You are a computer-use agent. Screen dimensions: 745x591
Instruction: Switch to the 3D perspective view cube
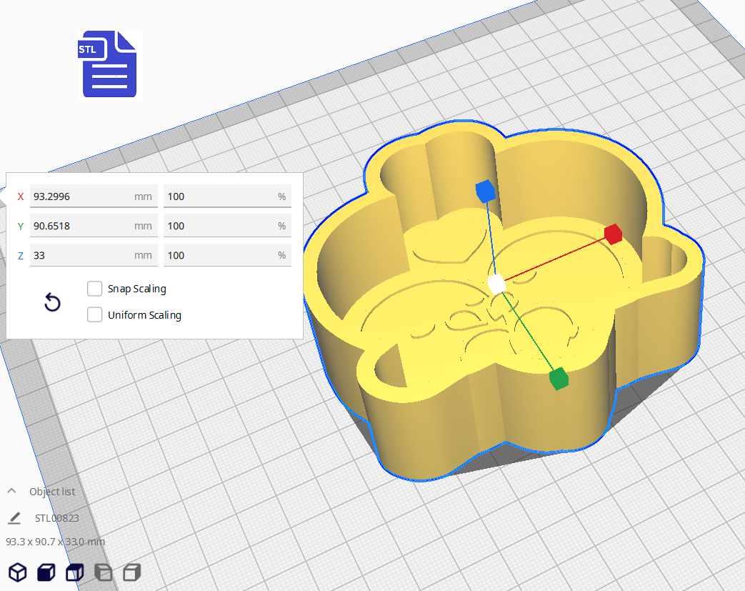click(17, 572)
